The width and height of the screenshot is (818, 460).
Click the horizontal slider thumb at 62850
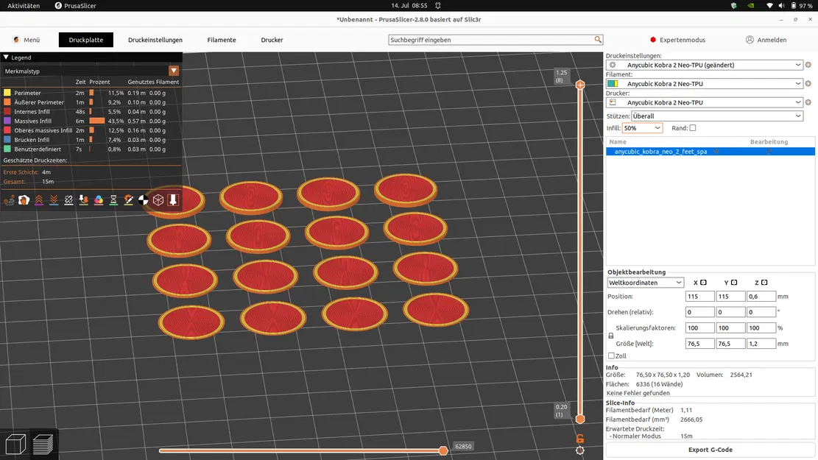443,450
